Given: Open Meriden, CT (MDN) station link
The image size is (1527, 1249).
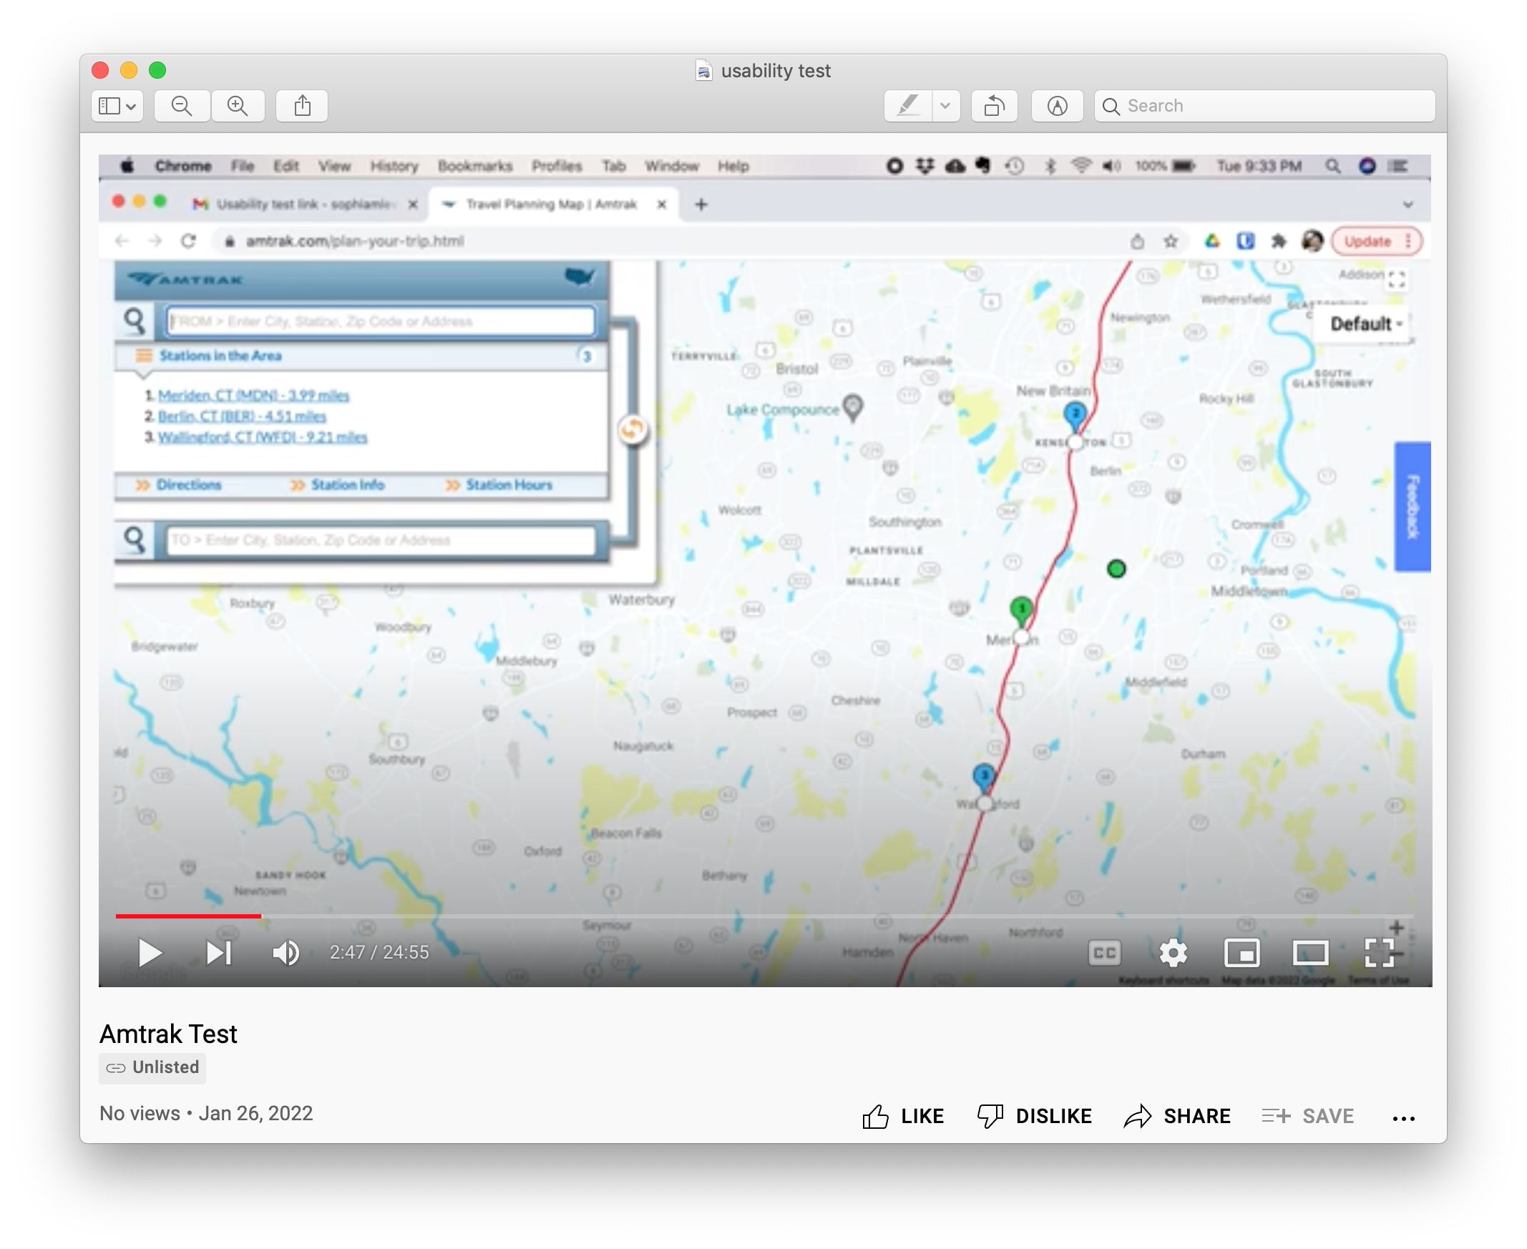Looking at the screenshot, I should [x=253, y=396].
